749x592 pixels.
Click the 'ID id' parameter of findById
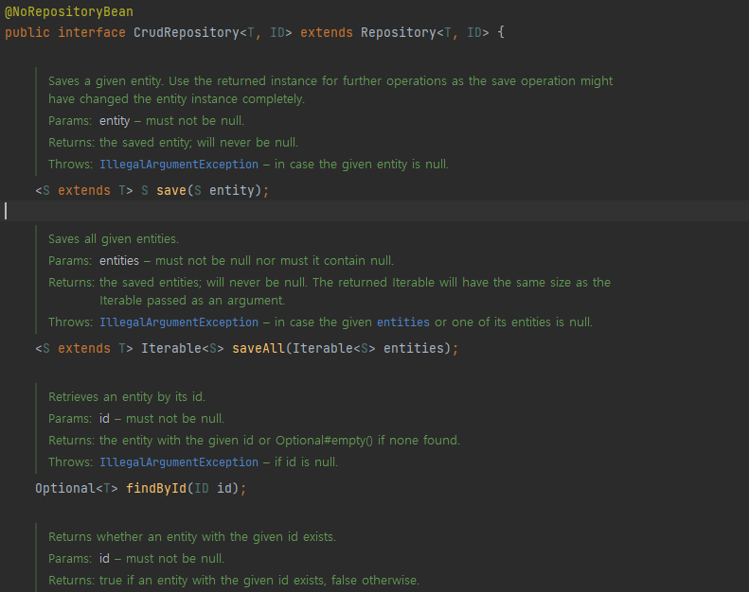(213, 489)
